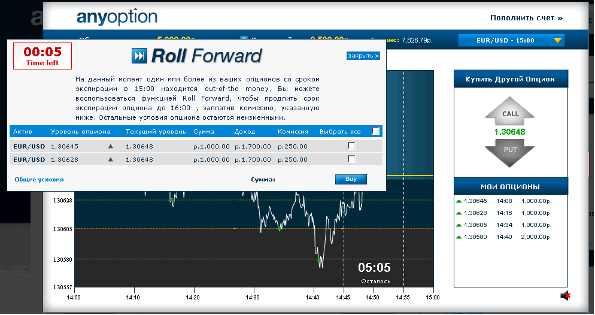Click the balance value 7,826.79р.
Viewport: 595px width, 315px height.
[417, 40]
